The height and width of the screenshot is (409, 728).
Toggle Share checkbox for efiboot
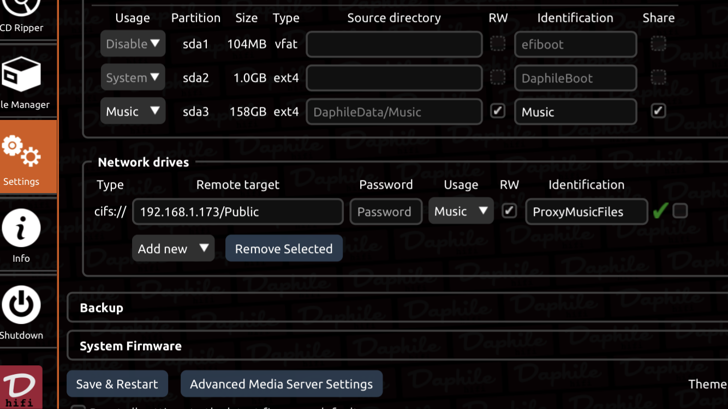click(658, 44)
